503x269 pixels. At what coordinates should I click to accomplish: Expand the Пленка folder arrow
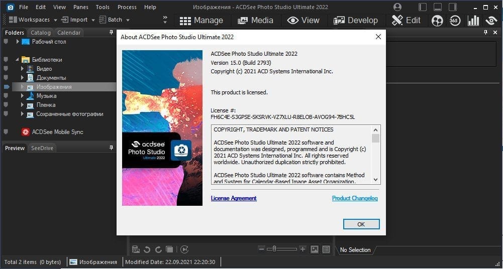23,105
